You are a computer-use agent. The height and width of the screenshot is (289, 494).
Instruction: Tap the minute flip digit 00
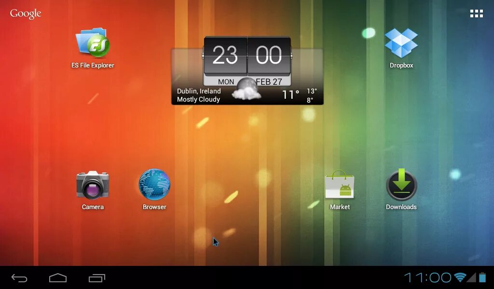coord(269,55)
